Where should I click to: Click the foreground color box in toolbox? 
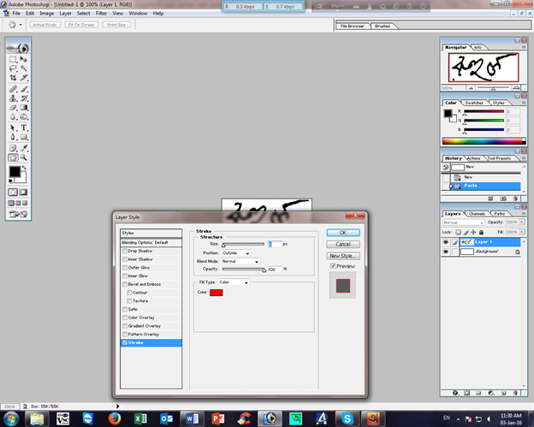15,173
